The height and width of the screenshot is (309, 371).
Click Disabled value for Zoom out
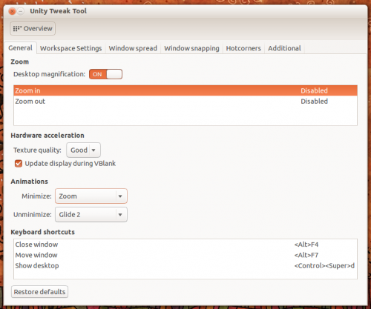314,102
